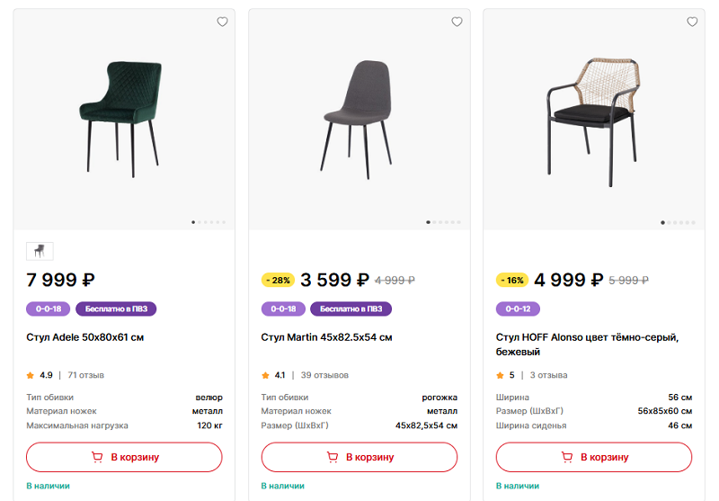
Task: Click the 0-0-18 installment badge on Adele
Action: [x=49, y=309]
